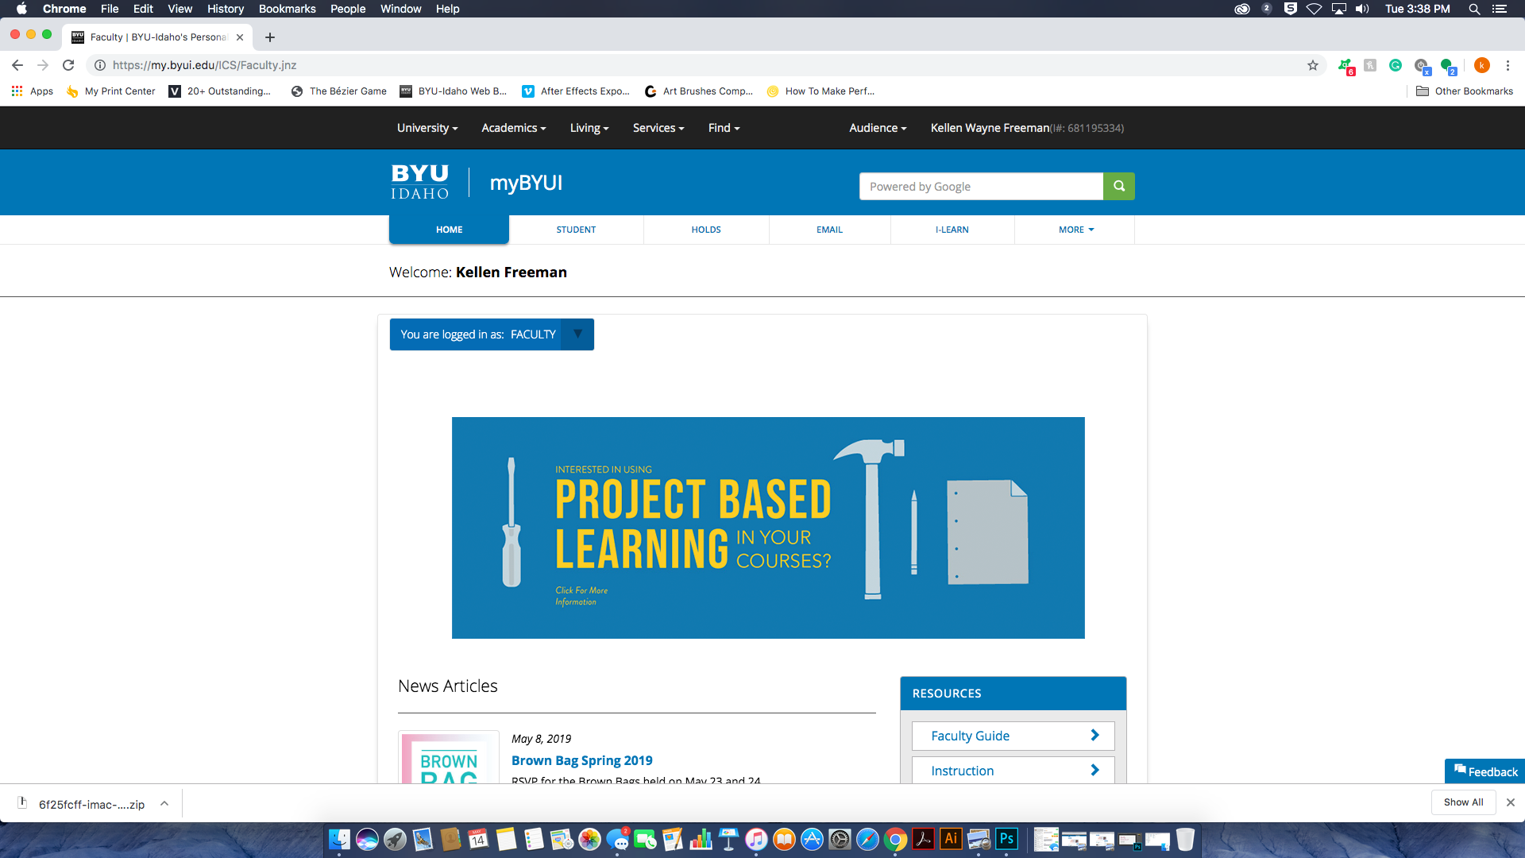This screenshot has width=1525, height=858.
Task: Open the Chrome Bookmarks menu
Action: point(287,9)
